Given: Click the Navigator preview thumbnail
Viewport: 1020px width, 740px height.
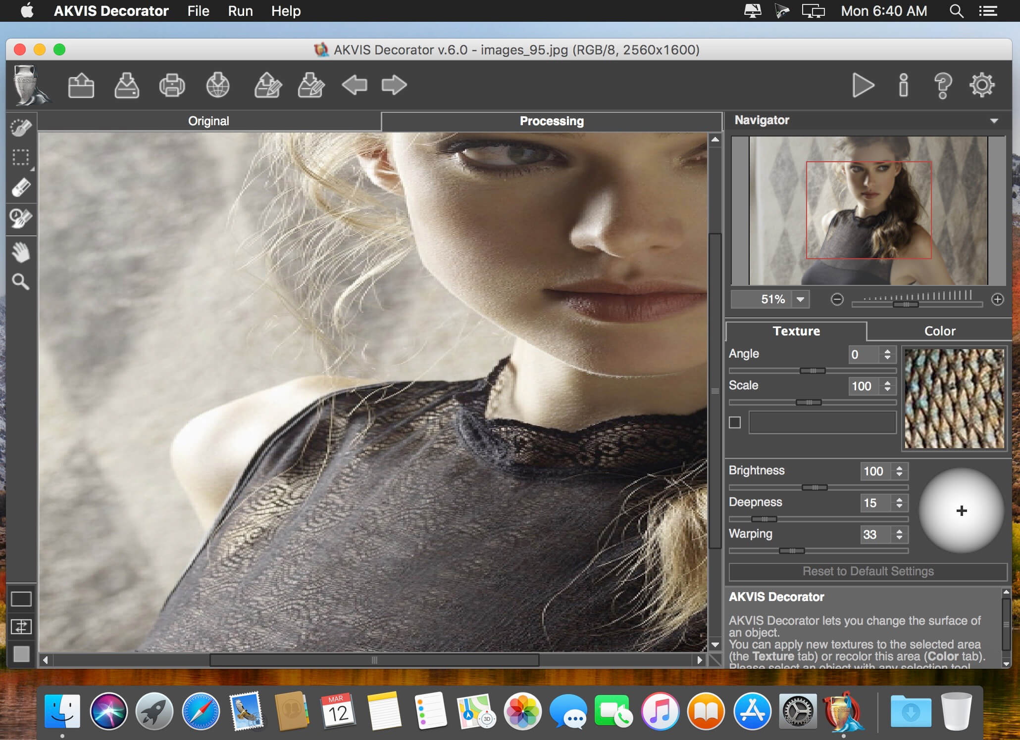Looking at the screenshot, I should tap(868, 211).
